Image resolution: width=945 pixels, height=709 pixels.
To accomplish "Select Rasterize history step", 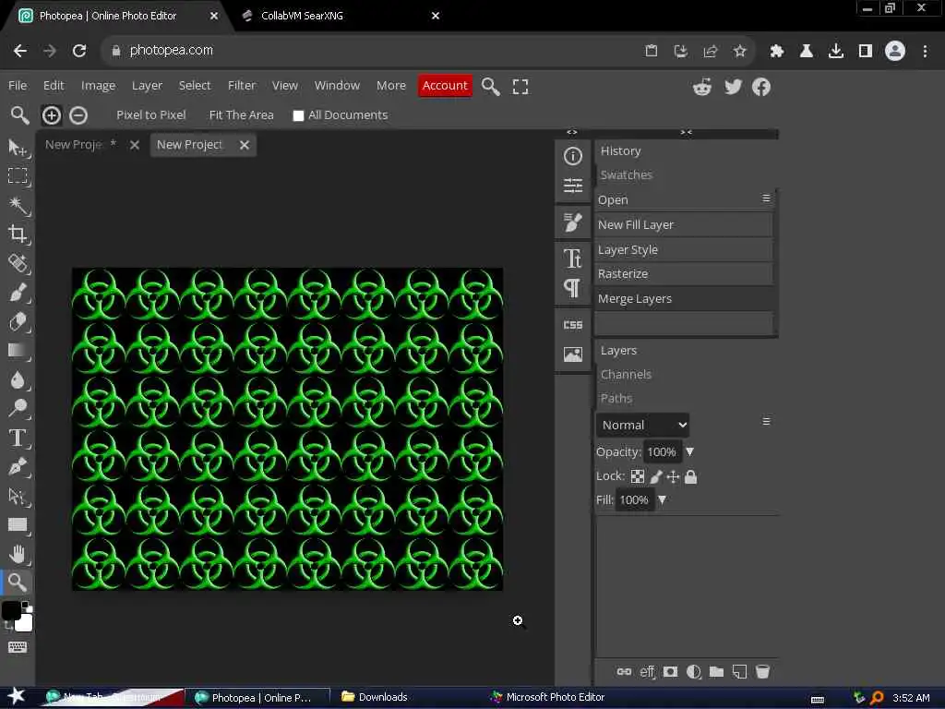I will (x=684, y=273).
